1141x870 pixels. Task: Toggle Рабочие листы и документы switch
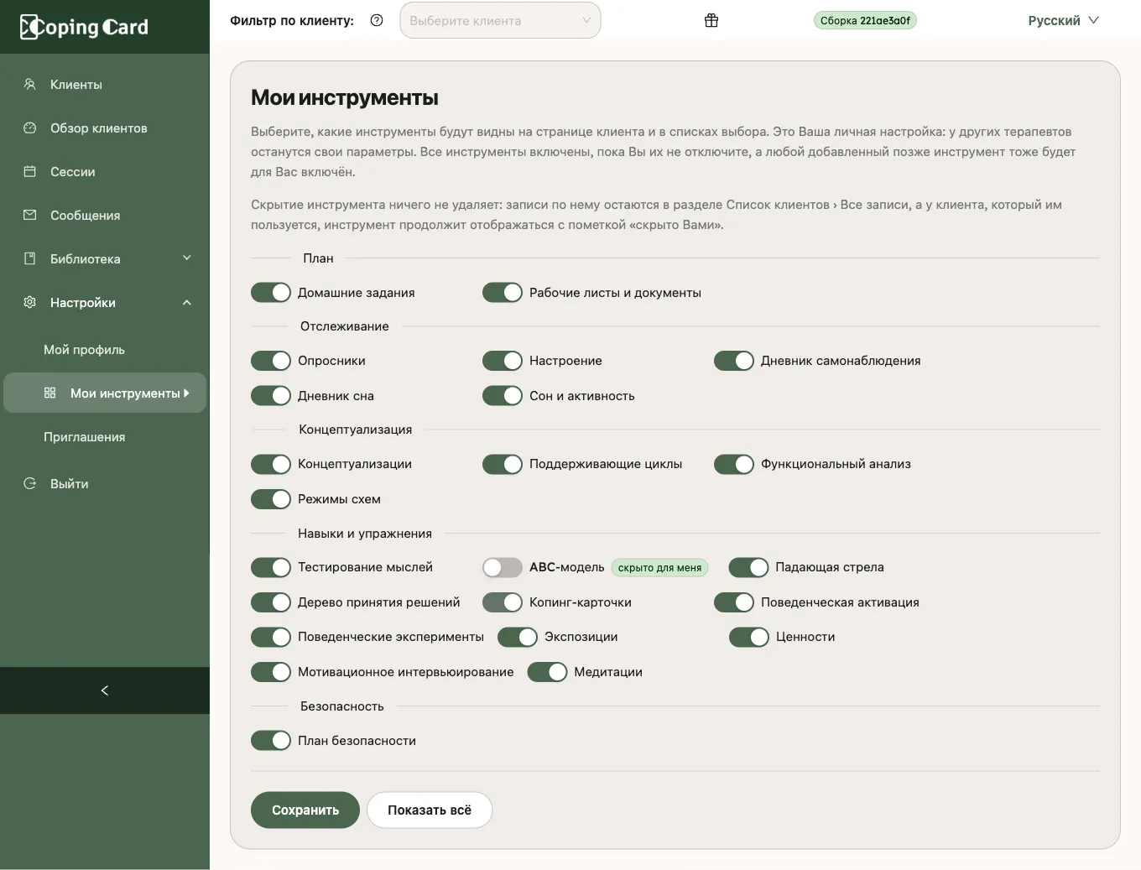(503, 292)
